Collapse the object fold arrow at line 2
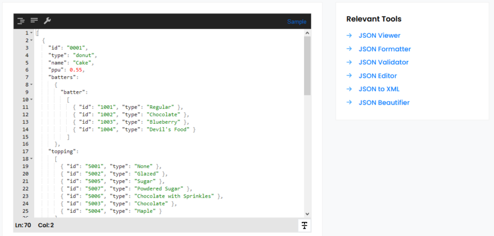This screenshot has width=494, height=236. click(x=31, y=41)
